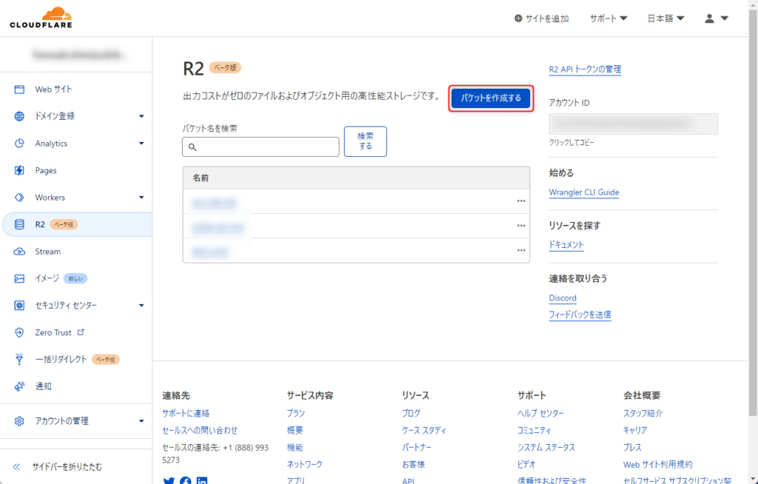Screen dimensions: 758x484
Task: Open the ケース スタディ footer link
Action: [x=424, y=430]
